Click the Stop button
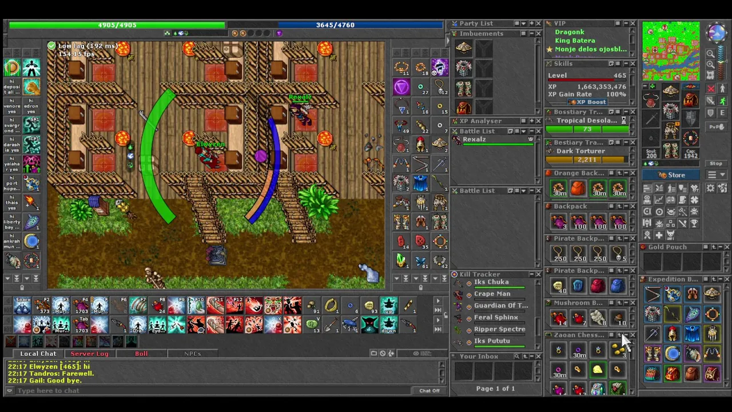 point(716,164)
